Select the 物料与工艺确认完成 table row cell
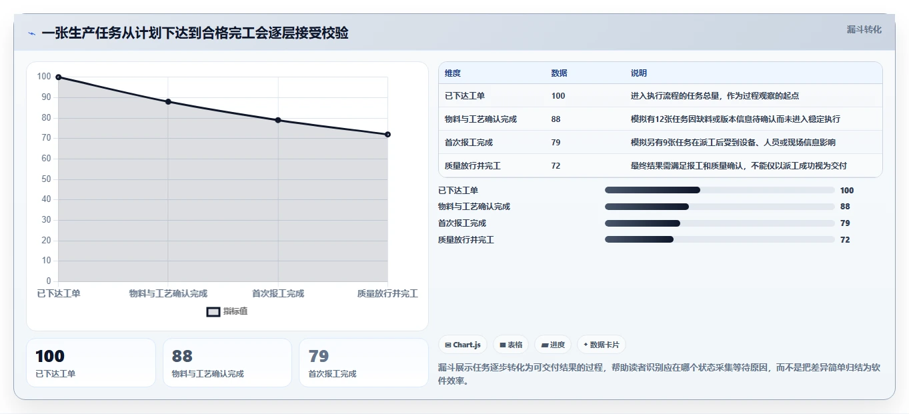Screen dimensions: 909x414 click(x=481, y=119)
